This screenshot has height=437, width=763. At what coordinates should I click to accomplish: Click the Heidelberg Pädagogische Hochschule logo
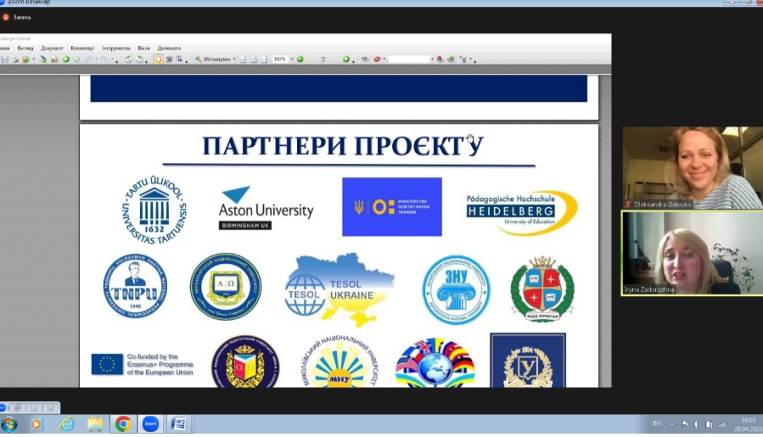(x=522, y=212)
